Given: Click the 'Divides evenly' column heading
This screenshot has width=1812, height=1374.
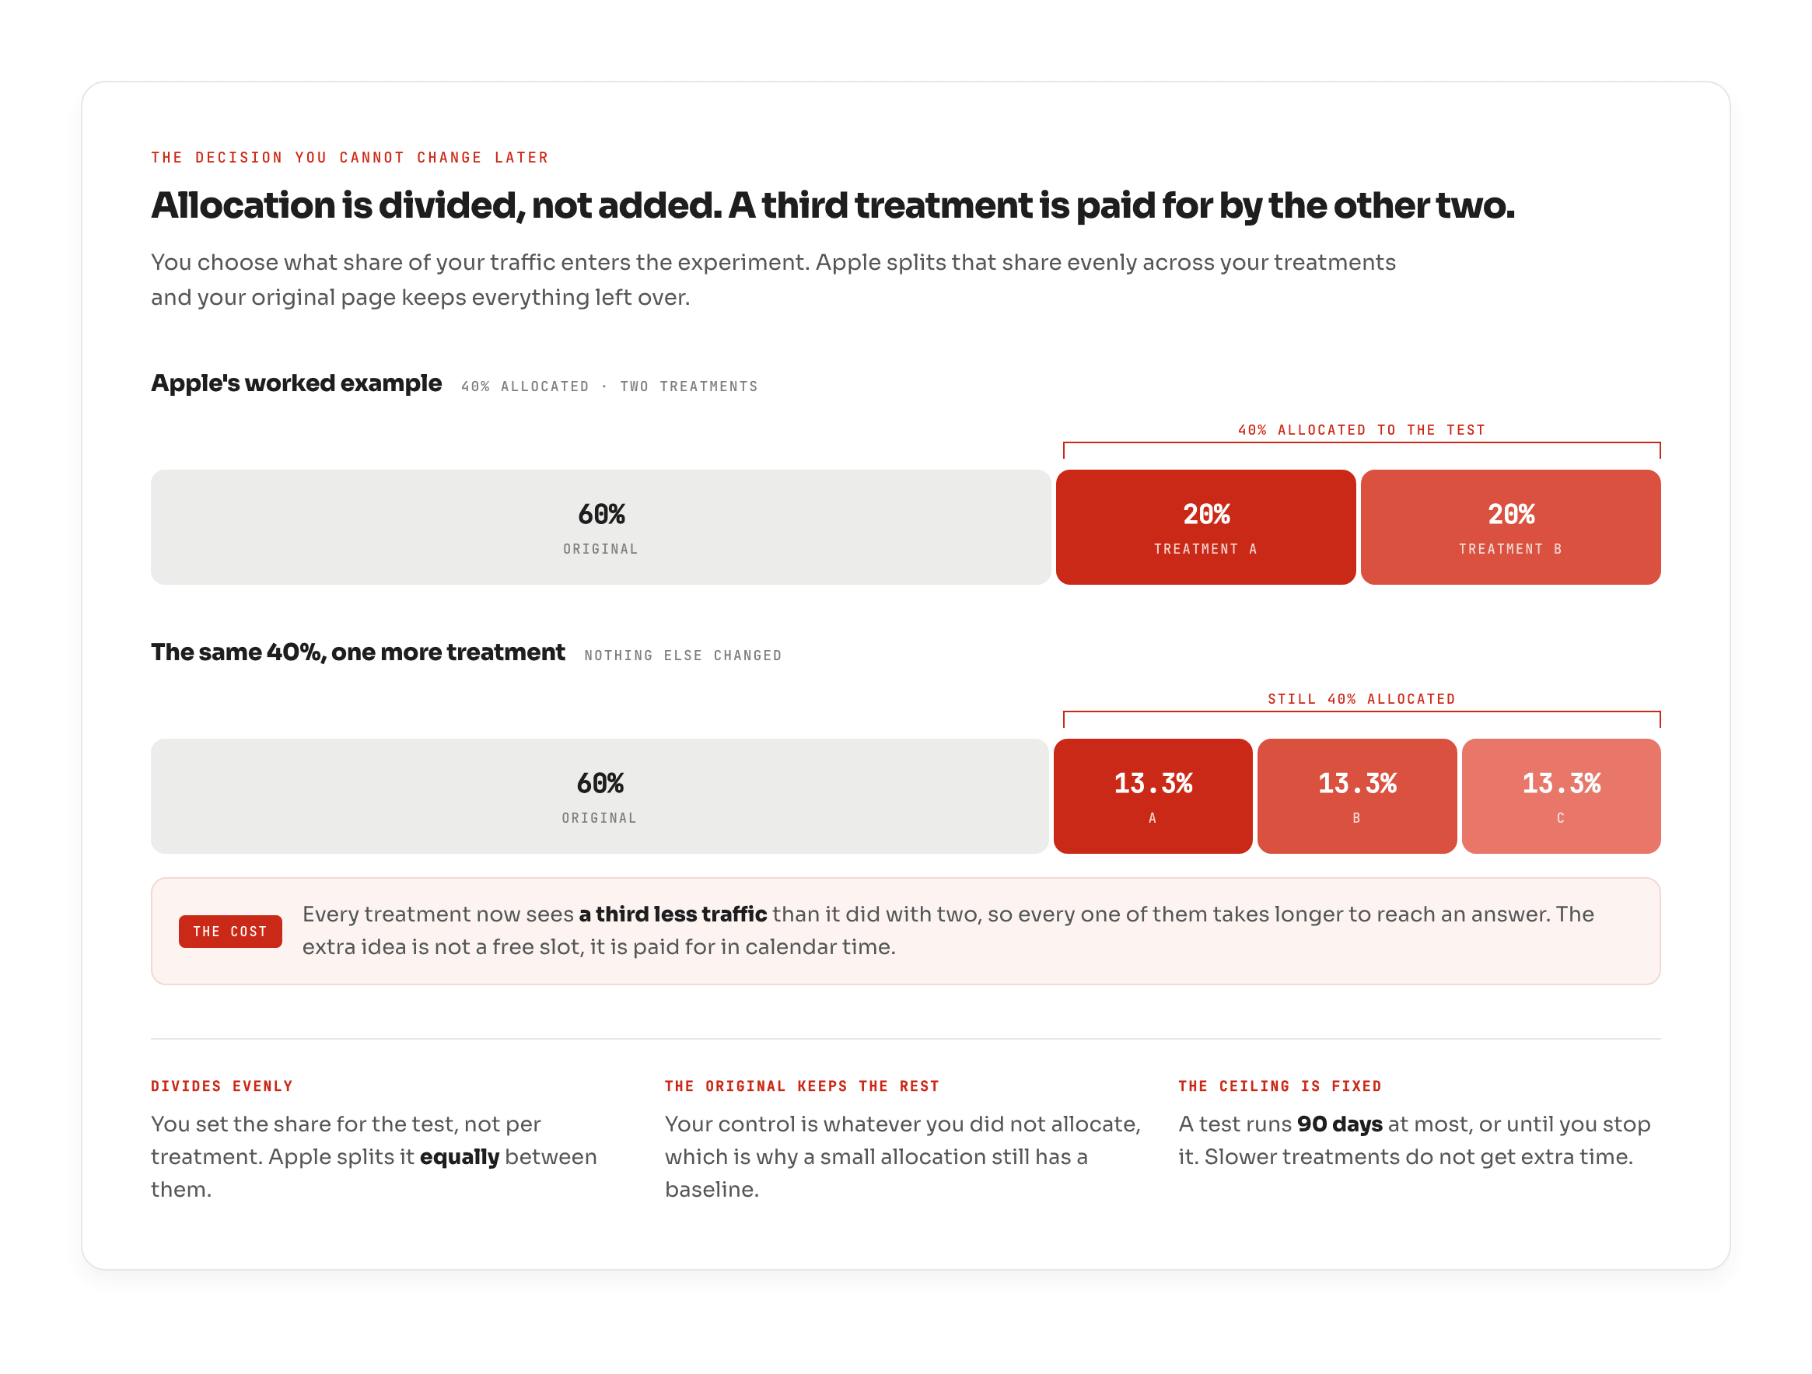Looking at the screenshot, I should pos(222,1086).
